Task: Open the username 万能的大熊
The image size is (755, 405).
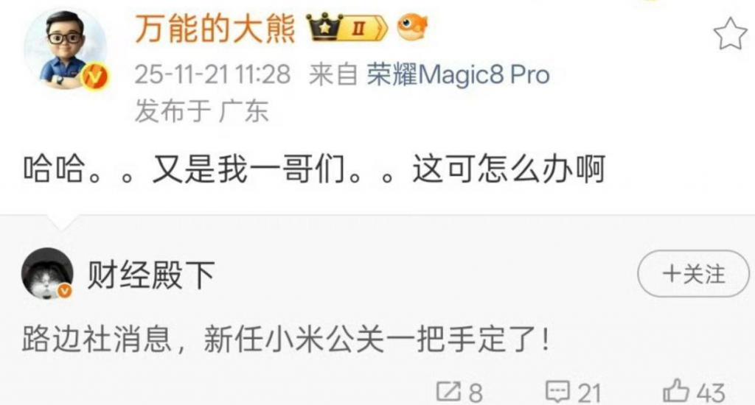Action: 215,29
